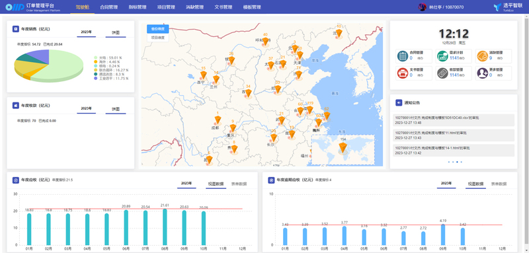Click the user name with ID 10870070
This screenshot has height=253, width=529.
pyautogui.click(x=446, y=7)
